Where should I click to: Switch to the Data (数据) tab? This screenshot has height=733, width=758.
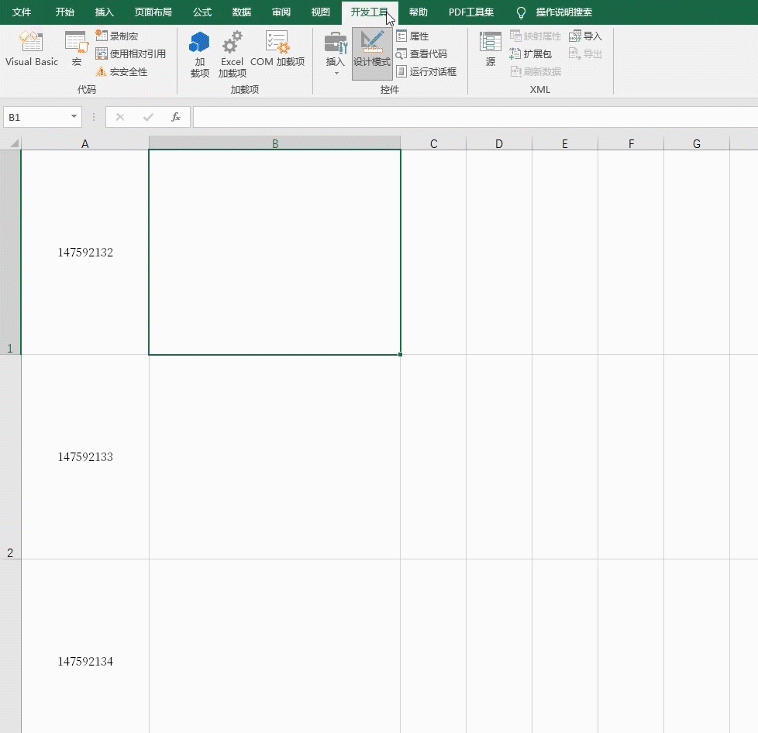tap(241, 12)
